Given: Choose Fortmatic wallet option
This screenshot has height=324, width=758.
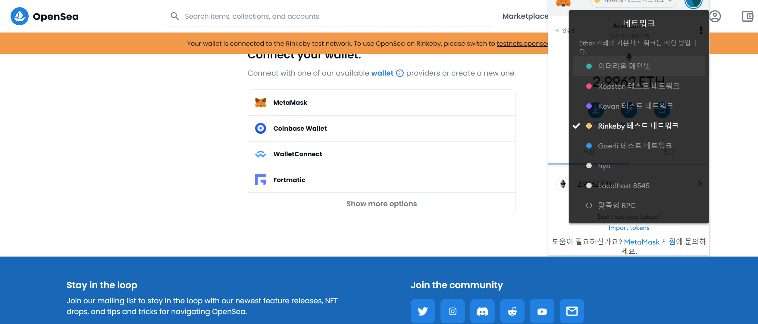Looking at the screenshot, I should [381, 180].
